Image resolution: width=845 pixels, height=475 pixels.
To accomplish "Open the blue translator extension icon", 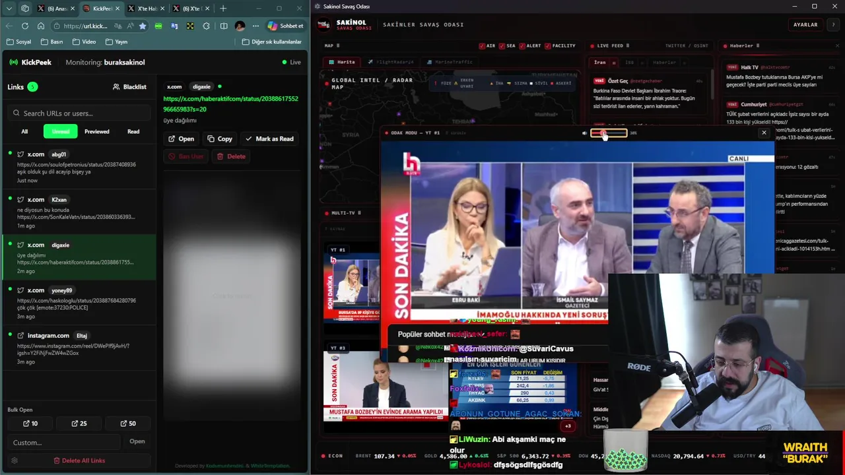I will click(x=174, y=26).
